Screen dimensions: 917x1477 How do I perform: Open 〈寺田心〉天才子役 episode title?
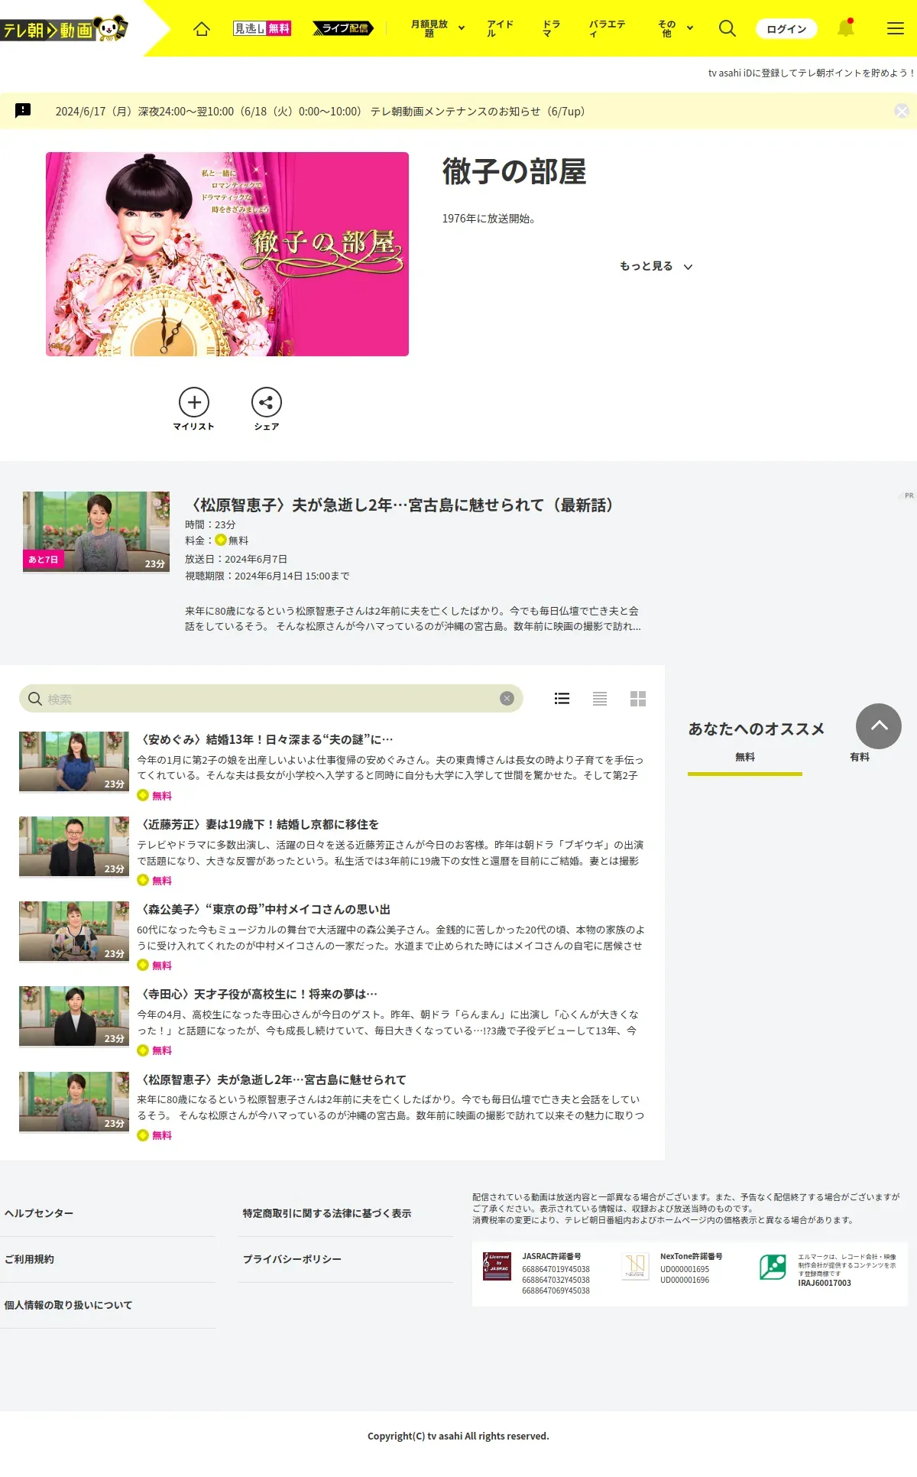coord(258,995)
